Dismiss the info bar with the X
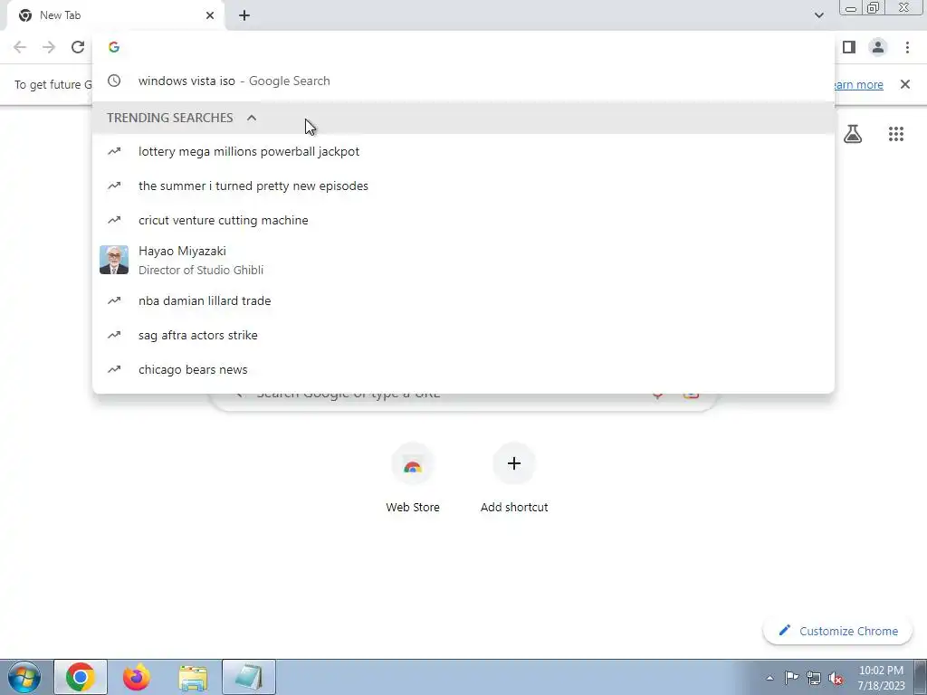This screenshot has width=927, height=695. point(904,84)
